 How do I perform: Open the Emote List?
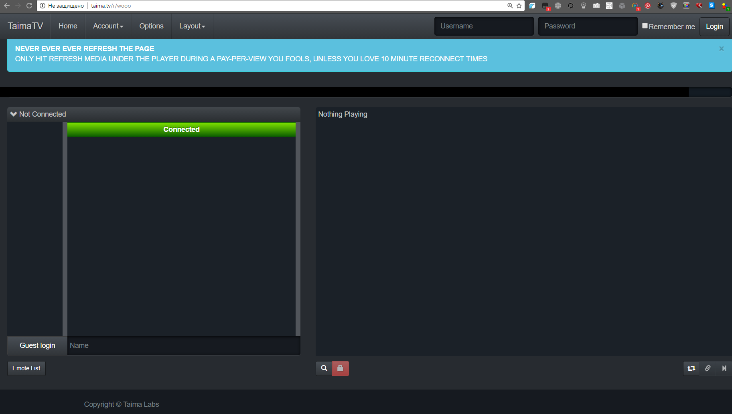(26, 368)
